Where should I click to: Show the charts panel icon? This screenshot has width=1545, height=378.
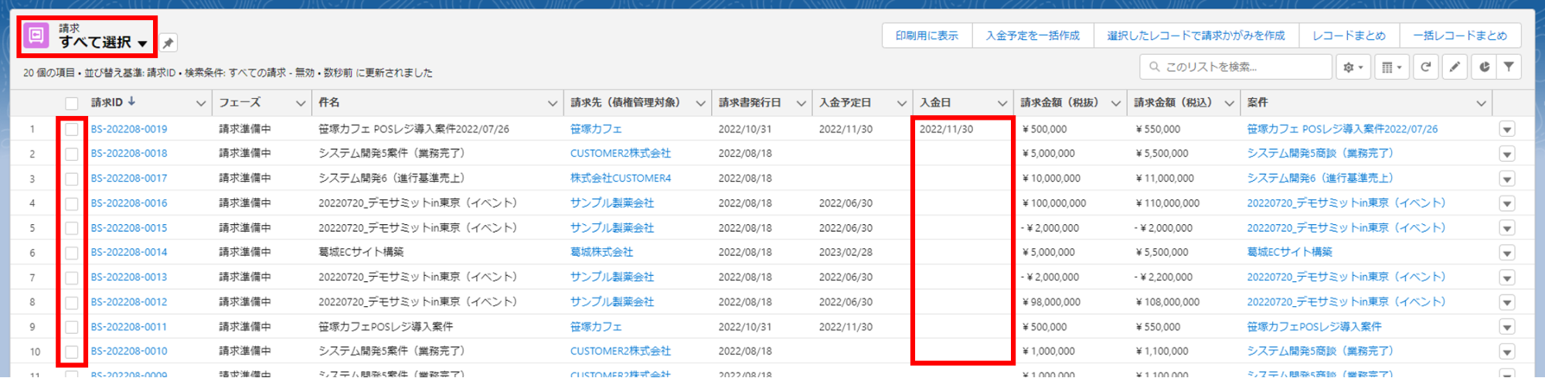coord(1483,67)
